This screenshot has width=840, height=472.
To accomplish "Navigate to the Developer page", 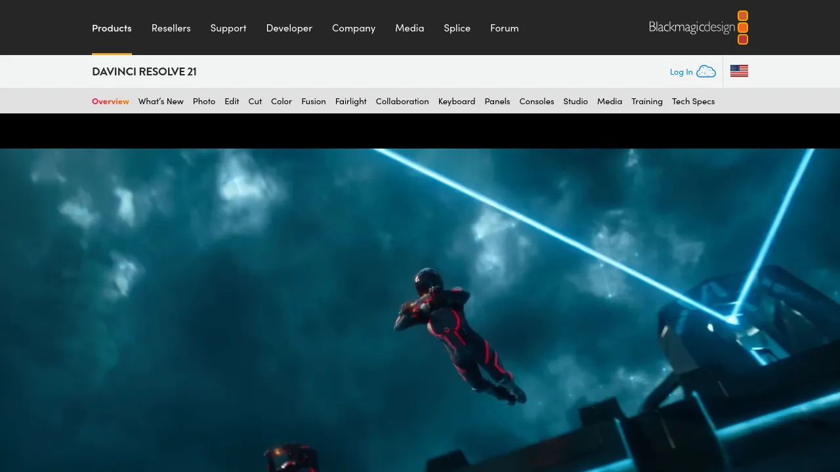I will pos(289,28).
